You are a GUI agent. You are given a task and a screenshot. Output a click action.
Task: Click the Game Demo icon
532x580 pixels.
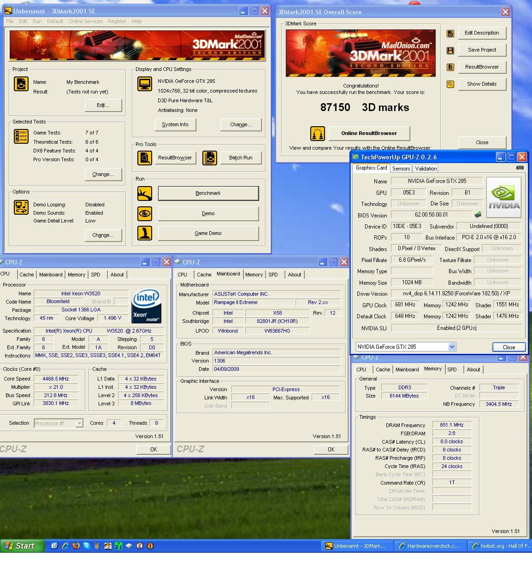145,233
